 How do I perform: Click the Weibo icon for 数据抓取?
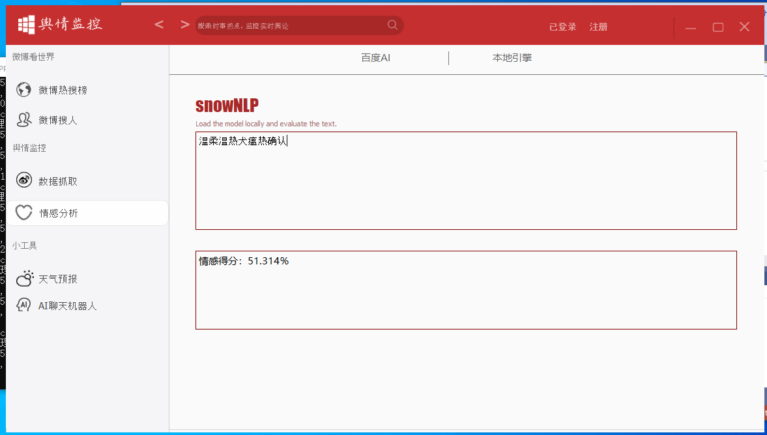tap(23, 180)
